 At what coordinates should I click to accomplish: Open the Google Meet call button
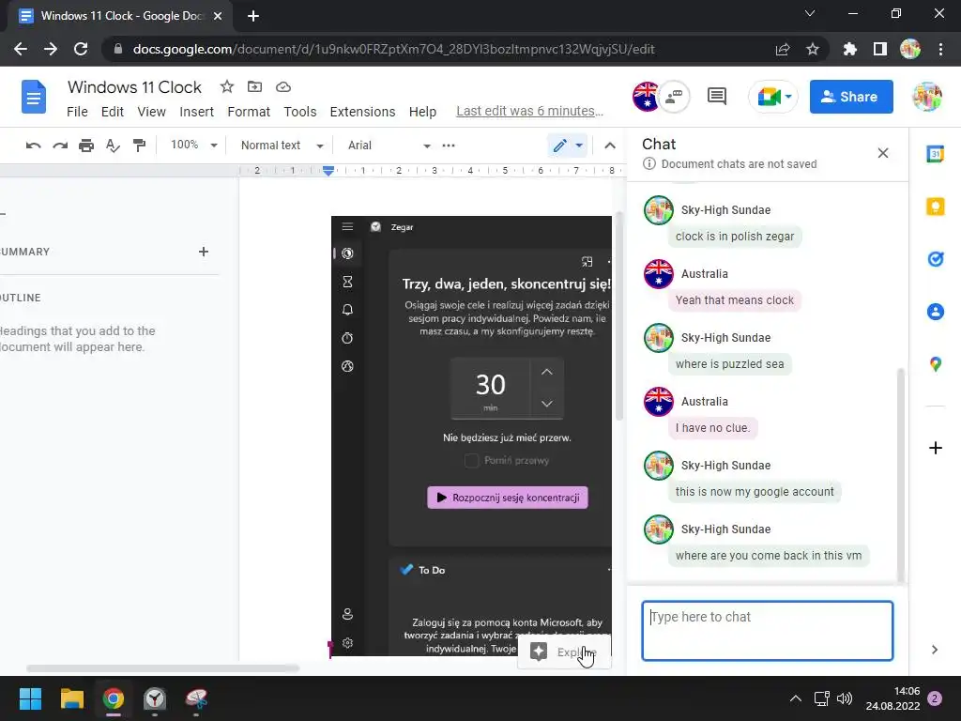773,97
